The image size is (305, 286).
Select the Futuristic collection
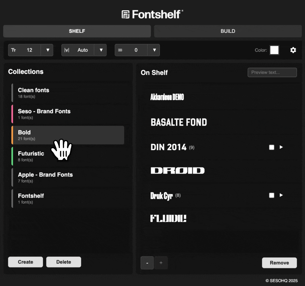[x=68, y=156]
